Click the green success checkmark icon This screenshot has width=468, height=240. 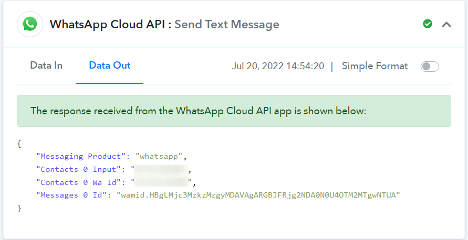click(428, 24)
